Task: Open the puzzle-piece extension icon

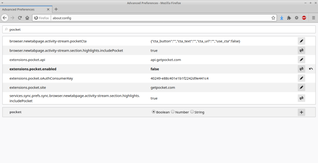Action: [x=289, y=18]
